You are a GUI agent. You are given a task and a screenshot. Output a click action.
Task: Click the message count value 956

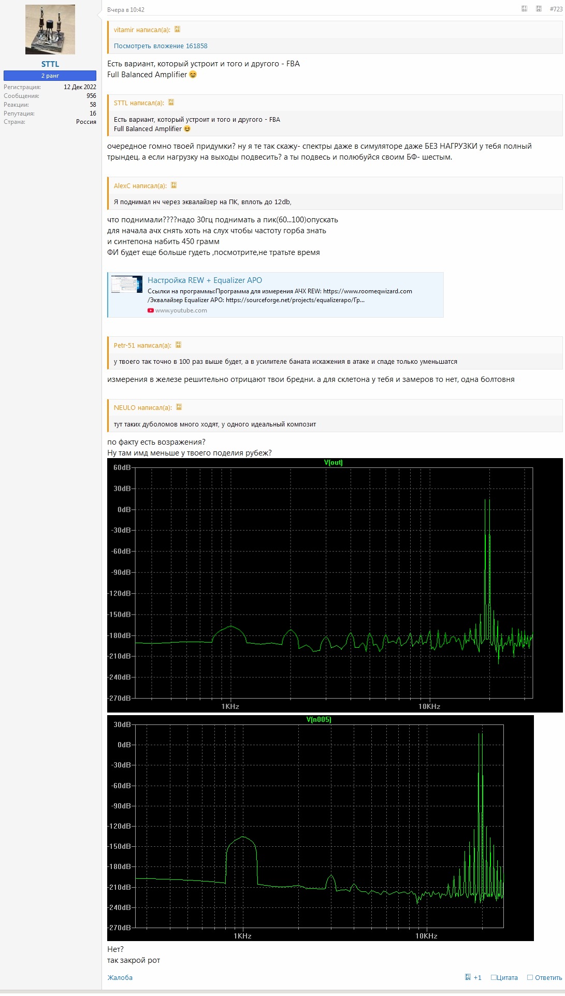click(x=91, y=96)
